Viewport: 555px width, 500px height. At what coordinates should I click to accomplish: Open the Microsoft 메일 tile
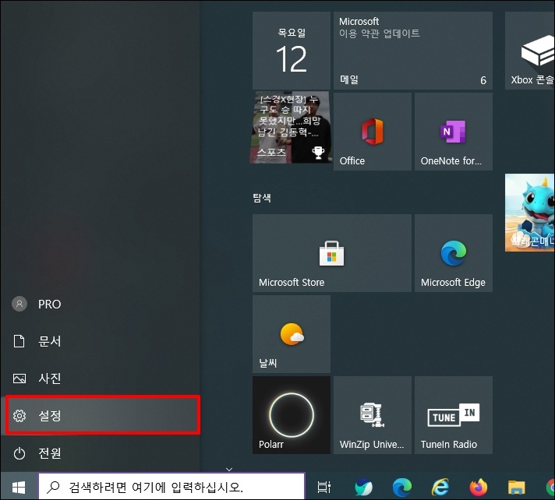pyautogui.click(x=413, y=51)
